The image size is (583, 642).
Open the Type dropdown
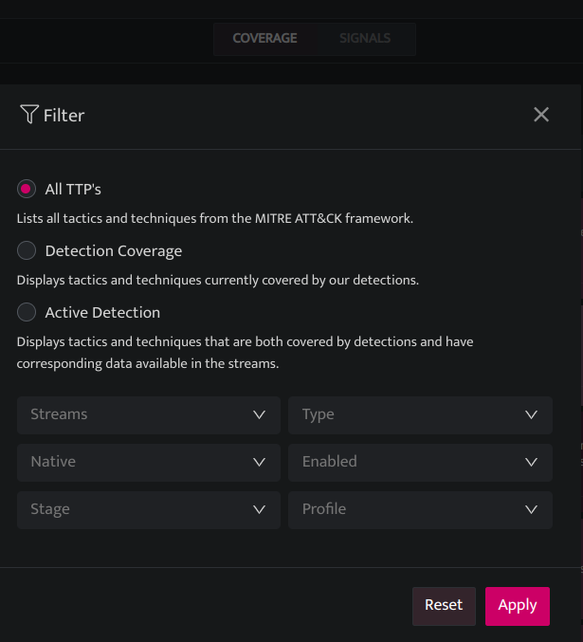point(420,414)
